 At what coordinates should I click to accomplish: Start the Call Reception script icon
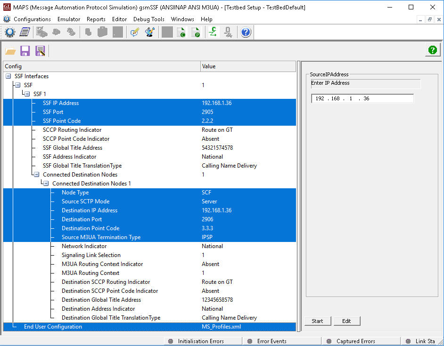click(197, 32)
